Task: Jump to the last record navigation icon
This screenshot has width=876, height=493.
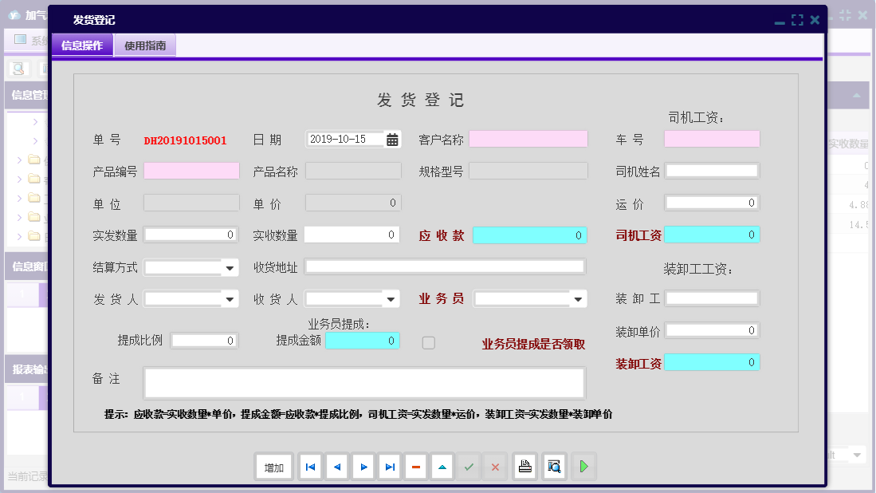Action: tap(389, 467)
